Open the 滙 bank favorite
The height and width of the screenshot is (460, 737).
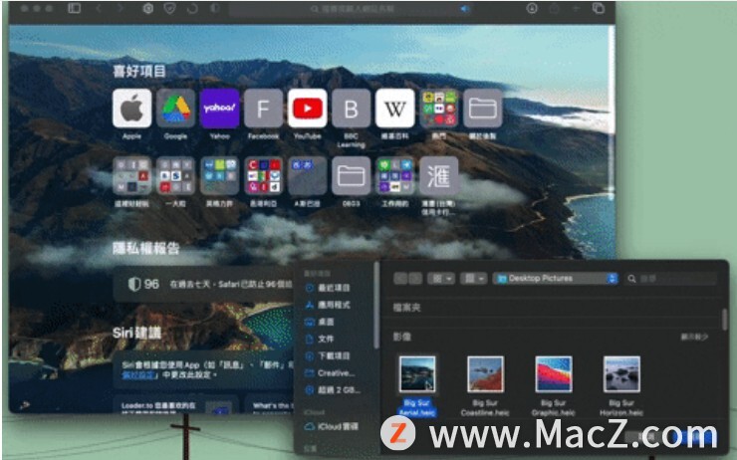[x=438, y=175]
